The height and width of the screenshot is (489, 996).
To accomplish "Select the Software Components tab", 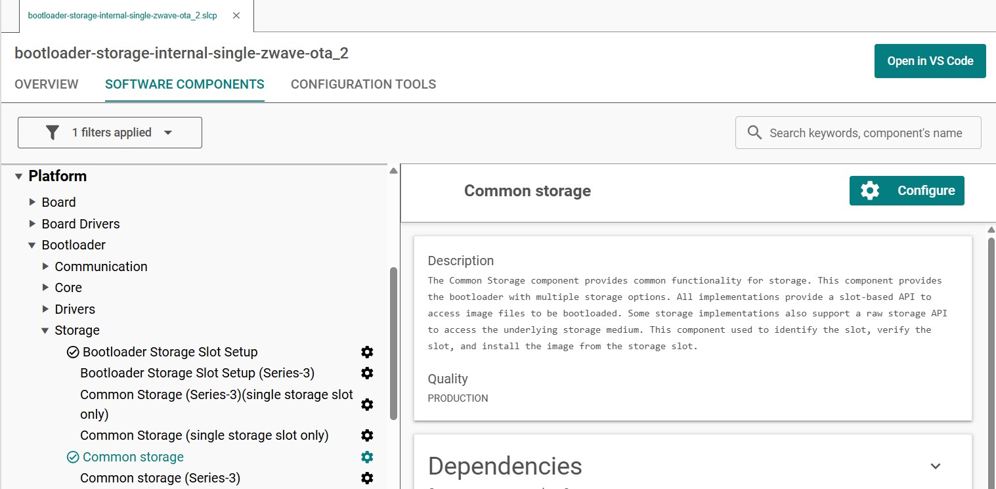I will pyautogui.click(x=184, y=84).
